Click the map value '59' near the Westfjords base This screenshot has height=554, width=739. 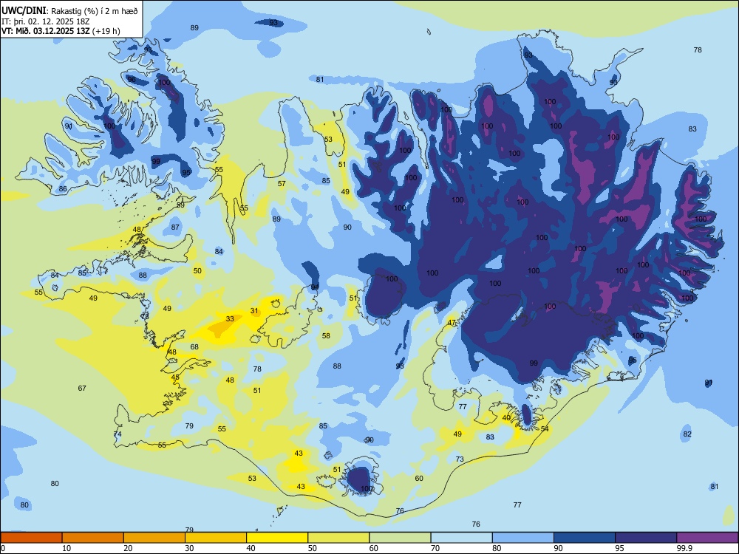tap(180, 205)
